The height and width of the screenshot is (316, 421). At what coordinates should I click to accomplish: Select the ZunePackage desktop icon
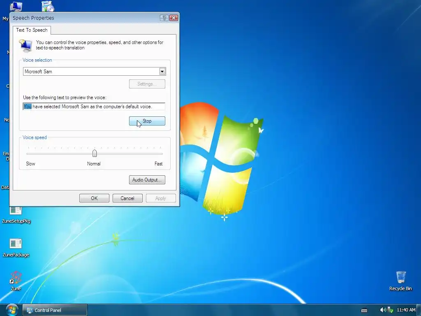coord(16,248)
